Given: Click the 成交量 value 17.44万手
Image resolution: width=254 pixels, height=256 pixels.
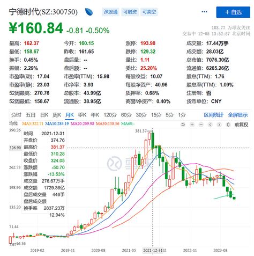Looking at the screenshot, I should 218,43.
